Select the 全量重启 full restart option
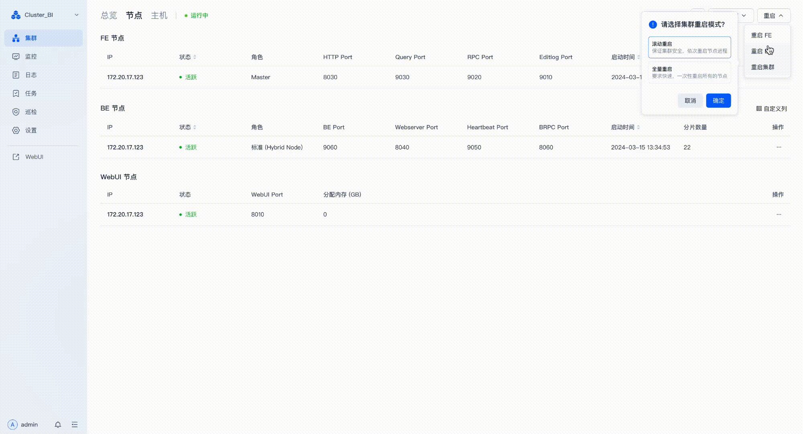The height and width of the screenshot is (434, 803). tap(689, 73)
